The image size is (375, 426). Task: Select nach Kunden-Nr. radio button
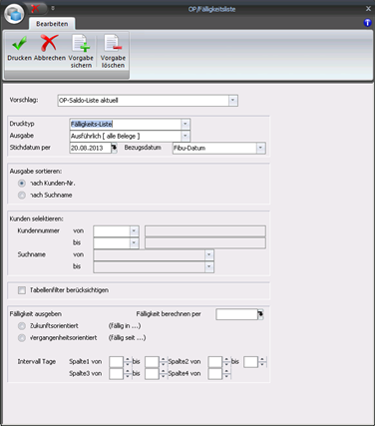[x=22, y=184]
